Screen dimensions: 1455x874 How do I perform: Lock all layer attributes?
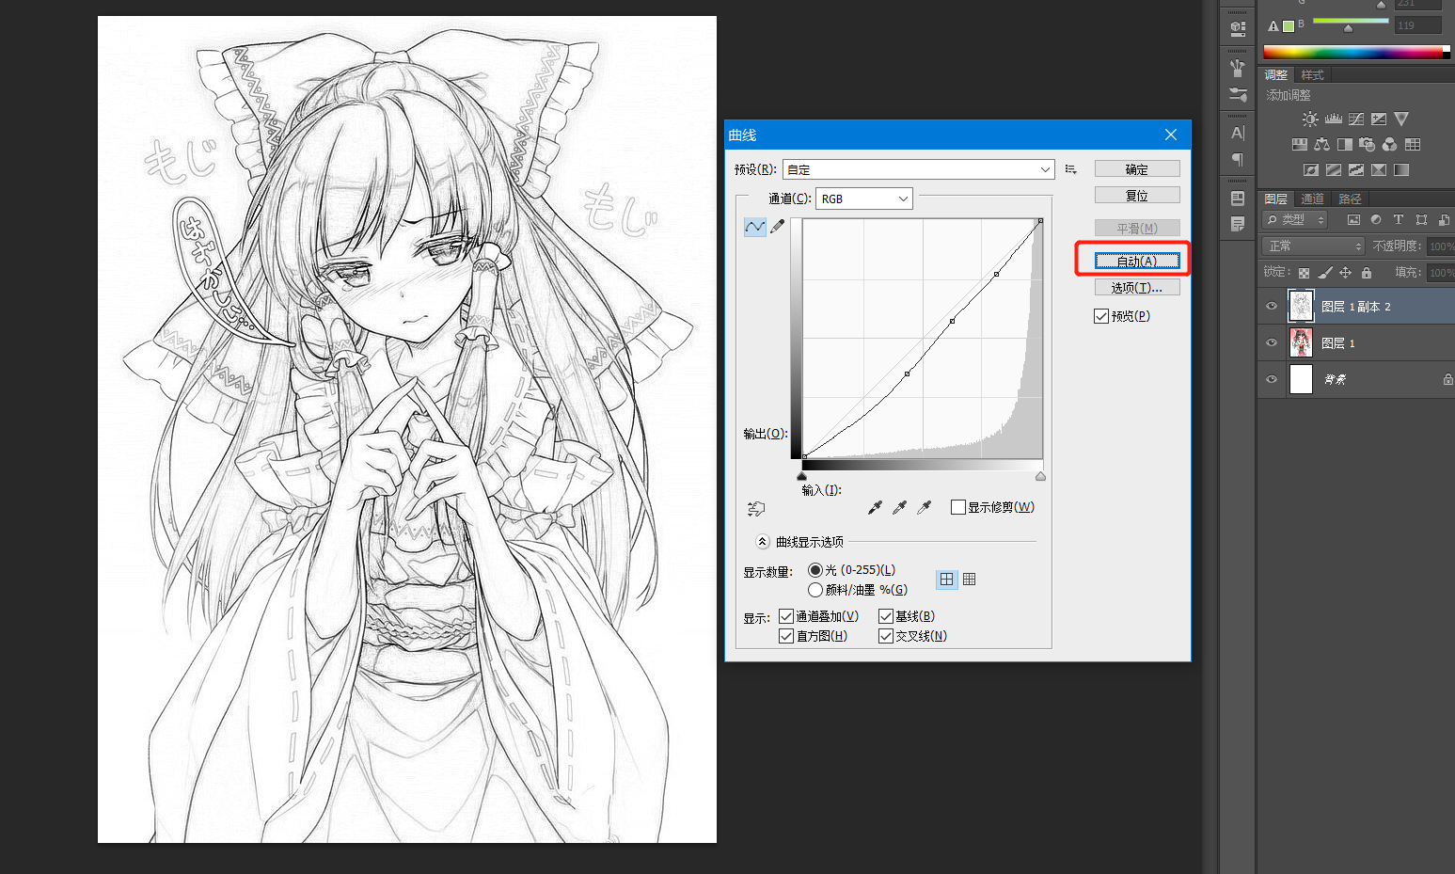pyautogui.click(x=1367, y=273)
